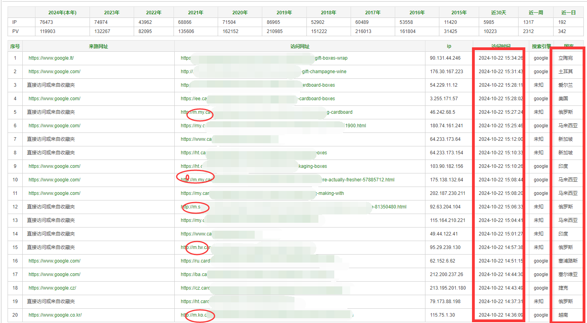Select the 2023年 column header
This screenshot has width=587, height=323.
(x=112, y=13)
